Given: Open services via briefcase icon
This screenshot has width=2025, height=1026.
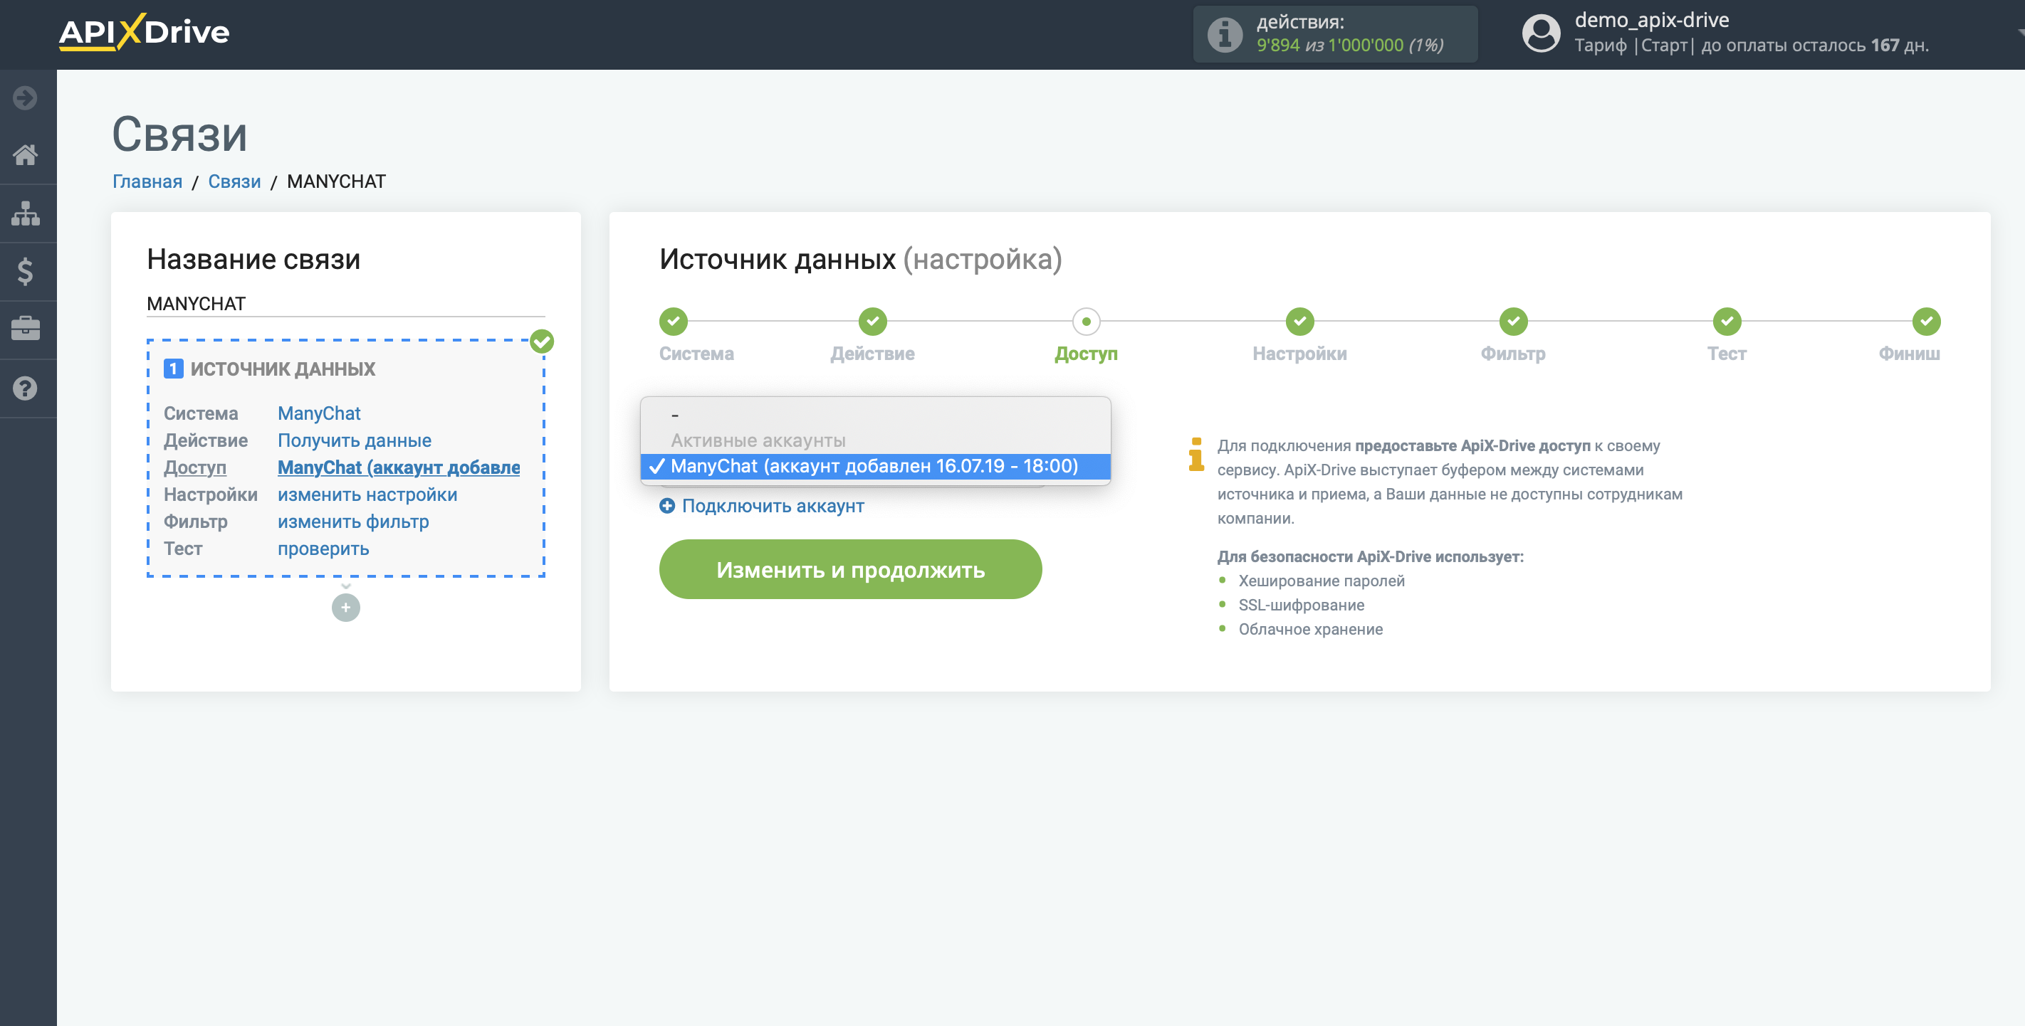Looking at the screenshot, I should (x=25, y=329).
